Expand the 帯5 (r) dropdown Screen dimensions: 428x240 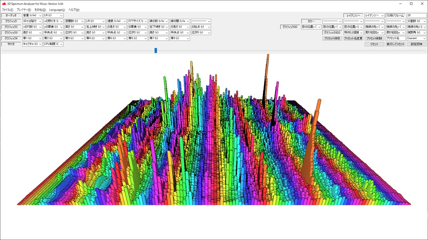[x=117, y=38]
